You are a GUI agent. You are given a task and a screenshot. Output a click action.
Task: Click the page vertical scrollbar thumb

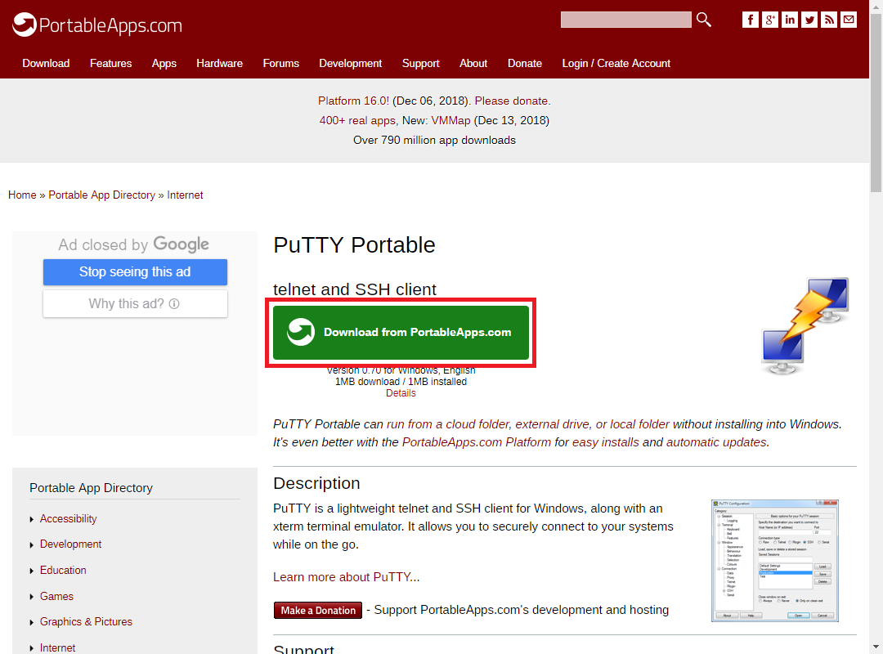click(x=876, y=104)
